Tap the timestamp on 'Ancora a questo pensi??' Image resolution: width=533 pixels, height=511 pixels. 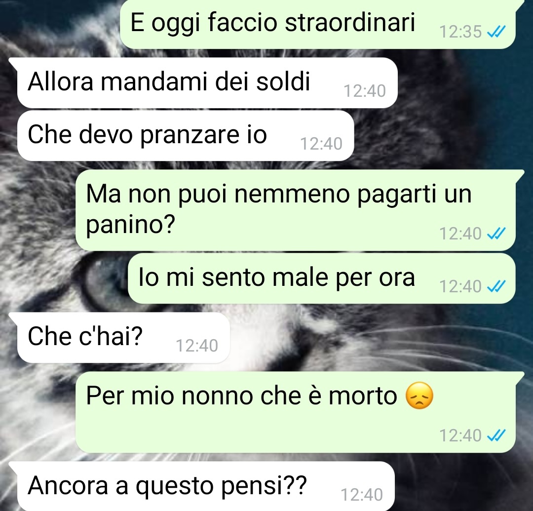[362, 495]
